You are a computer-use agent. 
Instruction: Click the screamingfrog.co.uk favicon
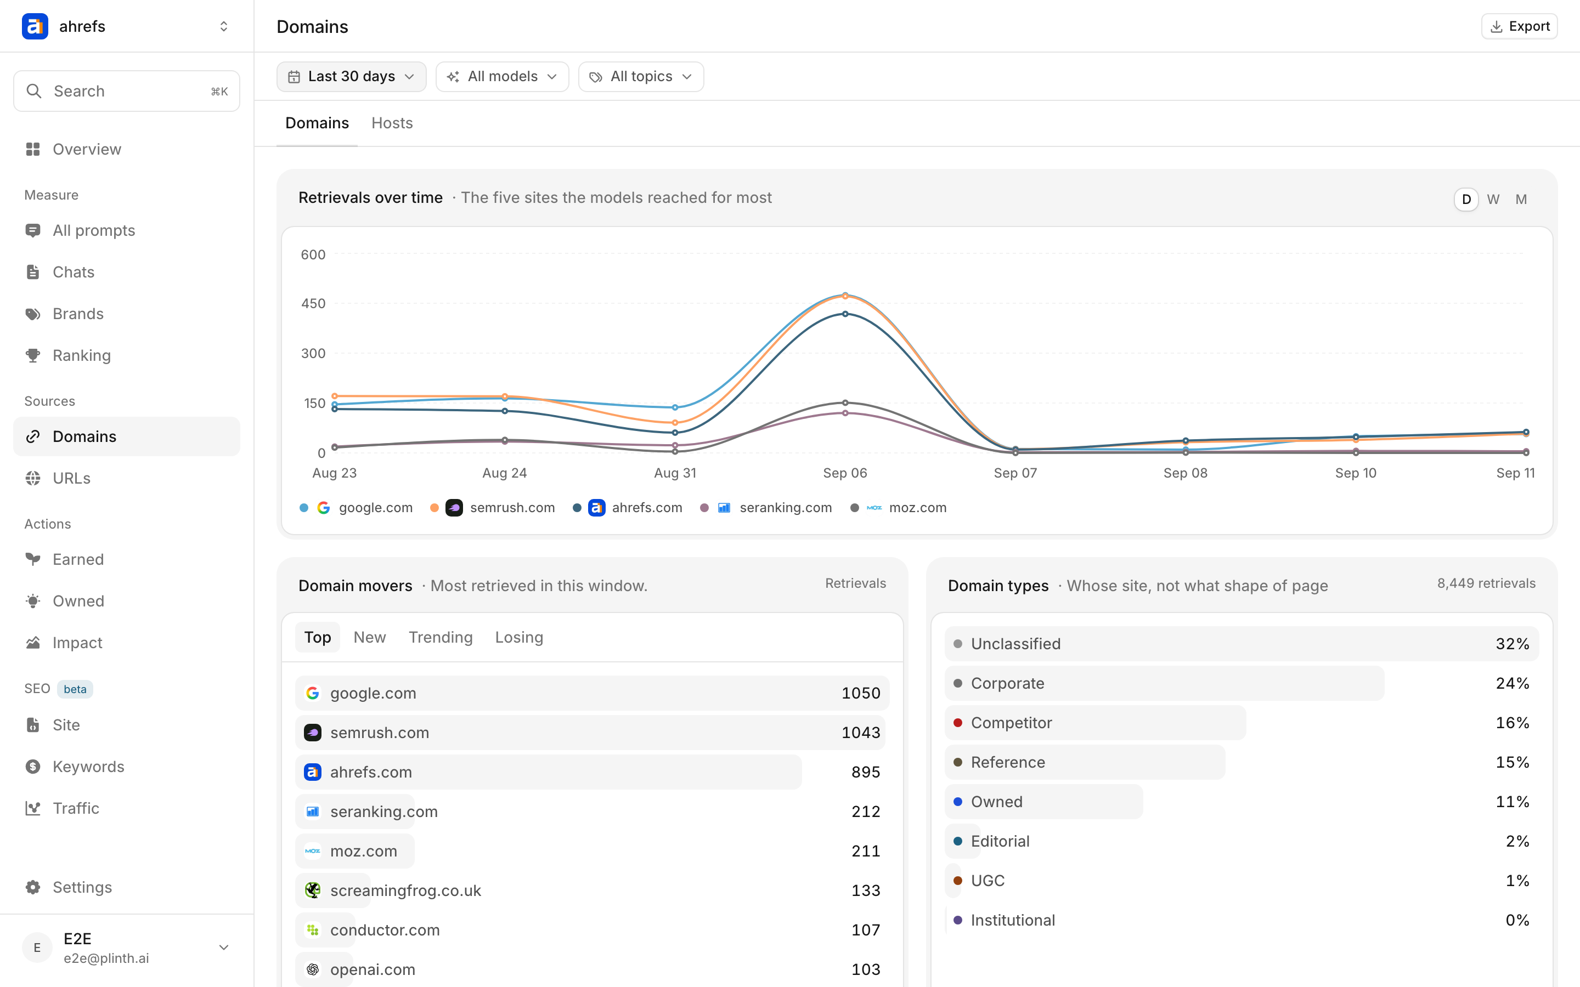tap(313, 890)
